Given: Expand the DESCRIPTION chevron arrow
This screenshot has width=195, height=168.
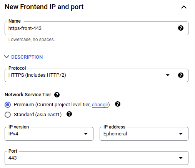Looking at the screenshot, I should click(x=7, y=57).
